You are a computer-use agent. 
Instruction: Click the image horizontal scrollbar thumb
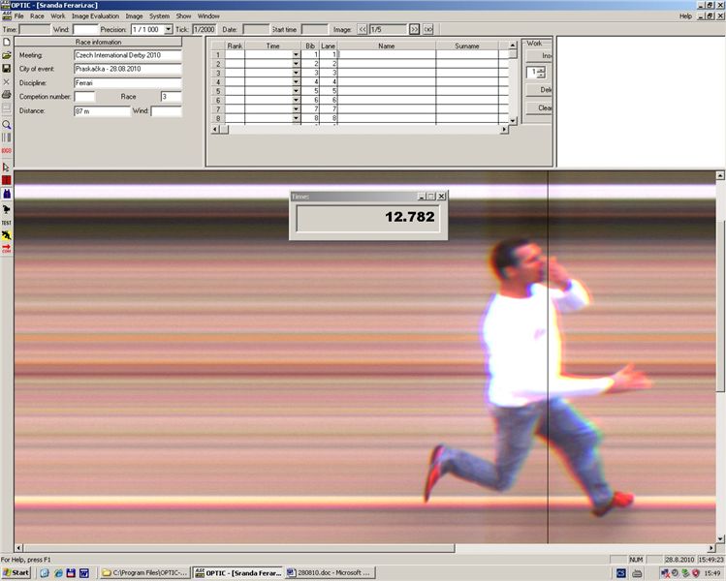238,548
